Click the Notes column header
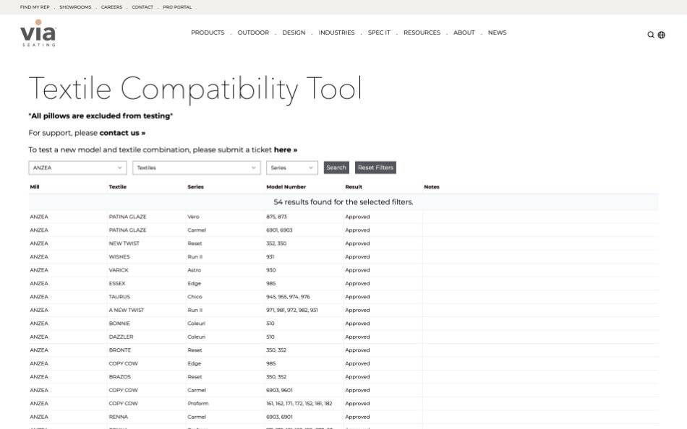Screen dimensions: 687x429 pos(432,187)
